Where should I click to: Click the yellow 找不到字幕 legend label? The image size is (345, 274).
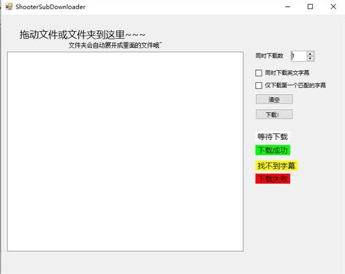[276, 166]
